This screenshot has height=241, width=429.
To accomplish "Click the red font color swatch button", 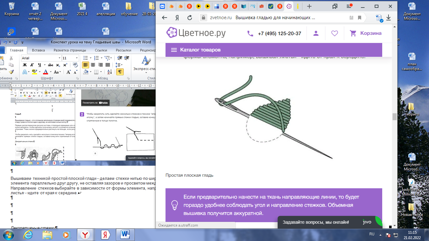I will coord(46,72).
